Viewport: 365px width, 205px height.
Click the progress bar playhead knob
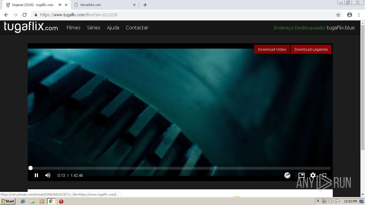click(x=31, y=168)
